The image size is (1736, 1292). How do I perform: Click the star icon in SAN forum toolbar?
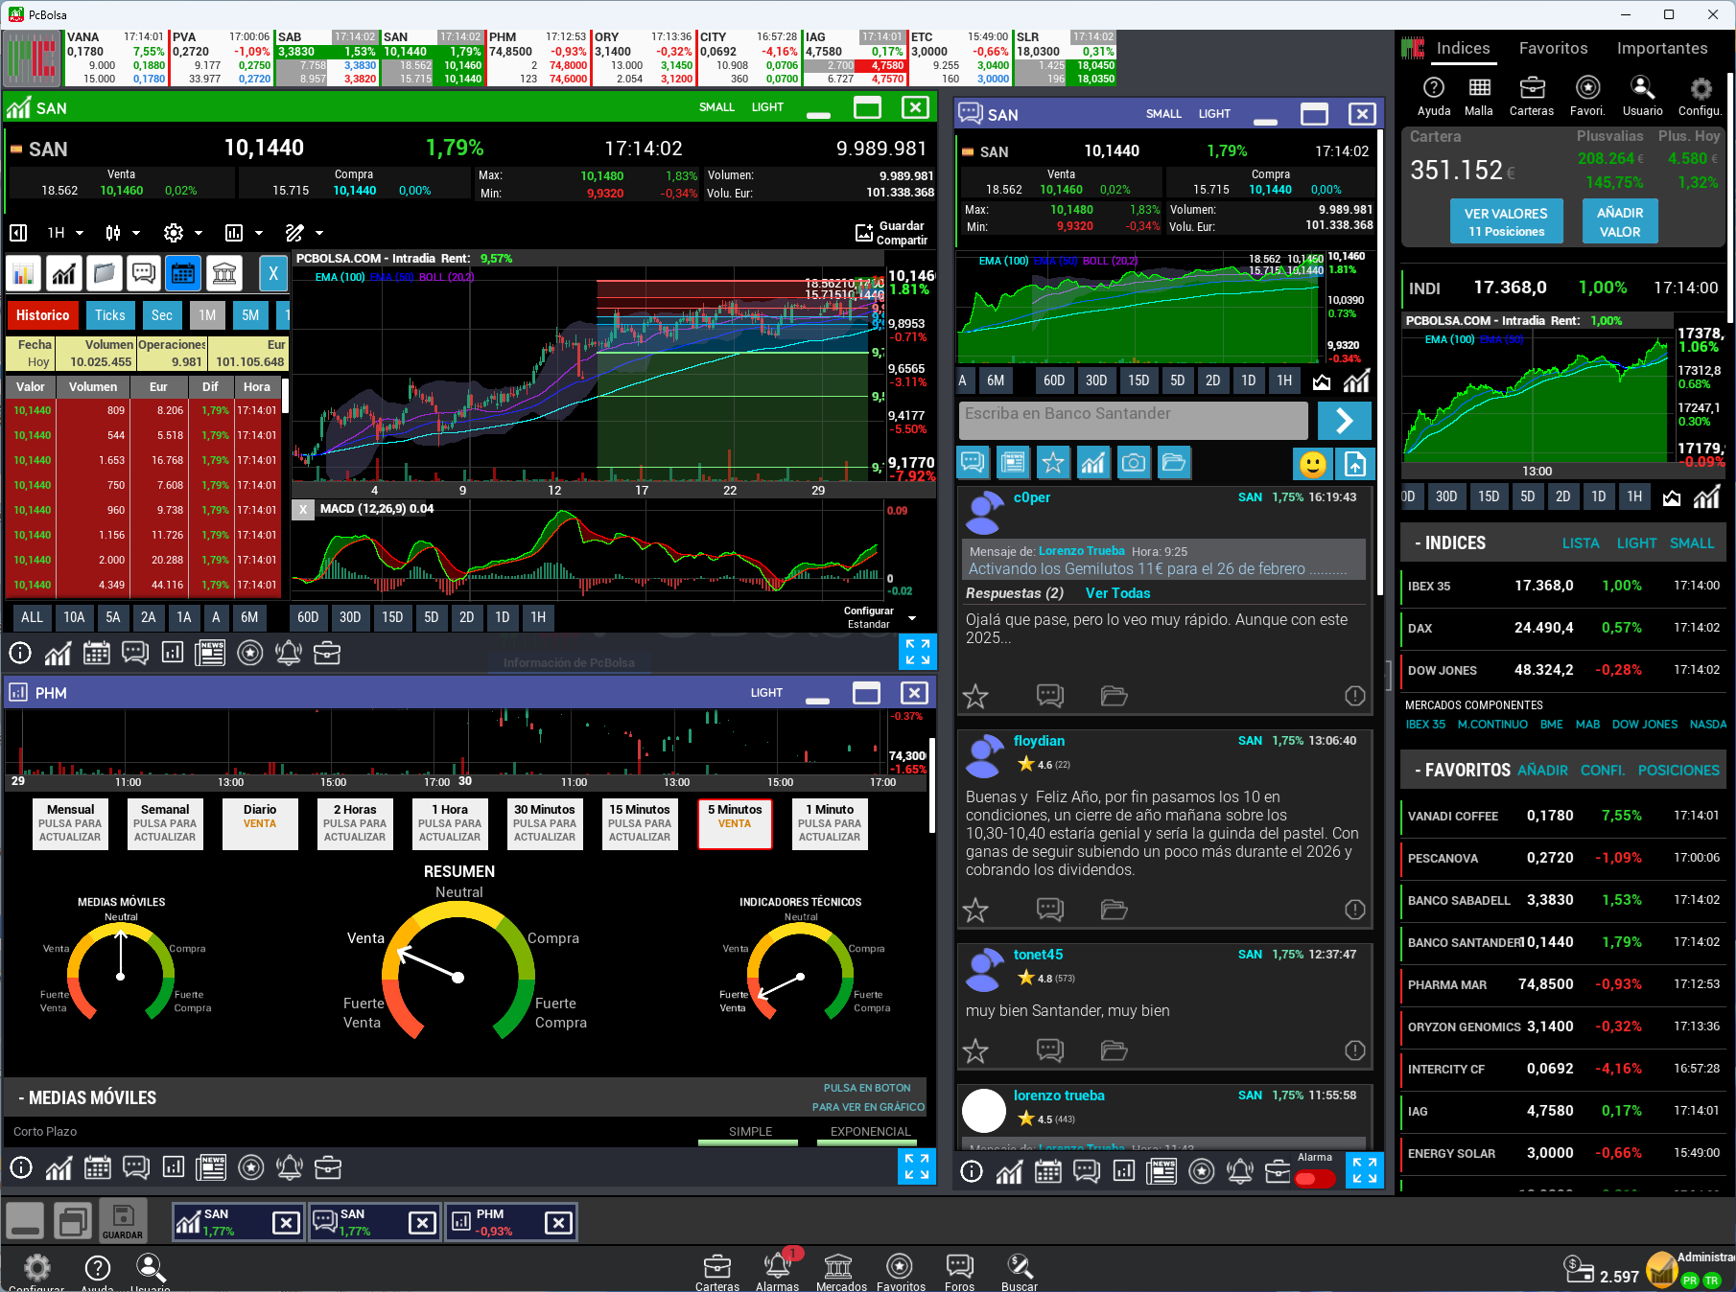tap(1052, 463)
